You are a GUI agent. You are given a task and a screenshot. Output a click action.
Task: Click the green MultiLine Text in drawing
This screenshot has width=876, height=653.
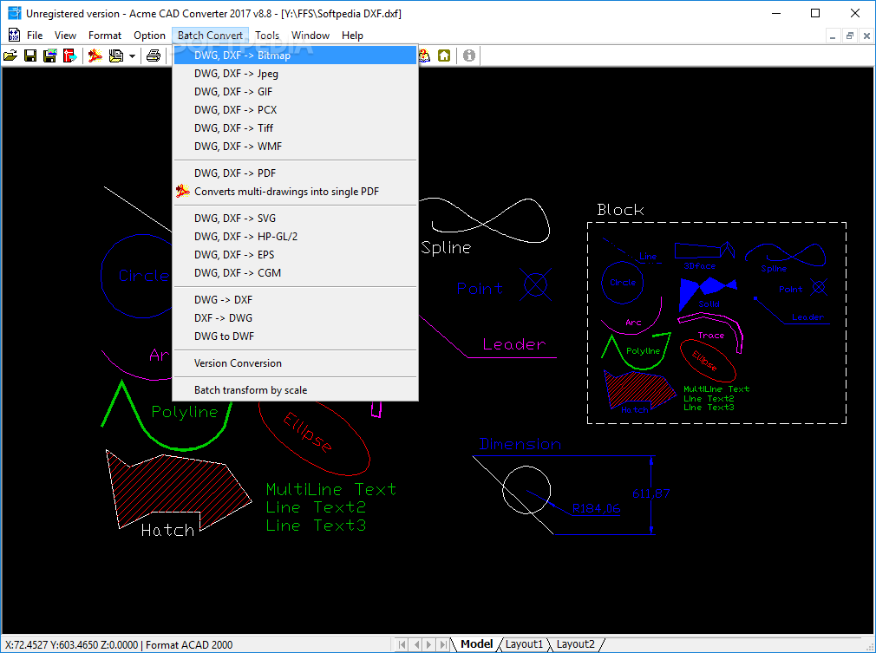pos(331,489)
